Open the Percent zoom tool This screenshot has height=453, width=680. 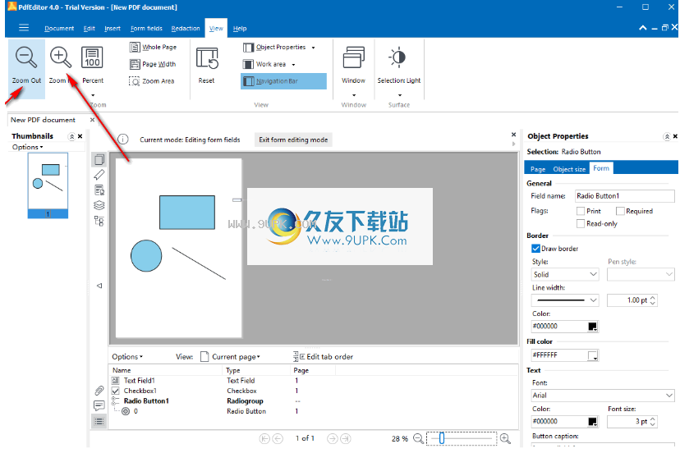[x=92, y=57]
